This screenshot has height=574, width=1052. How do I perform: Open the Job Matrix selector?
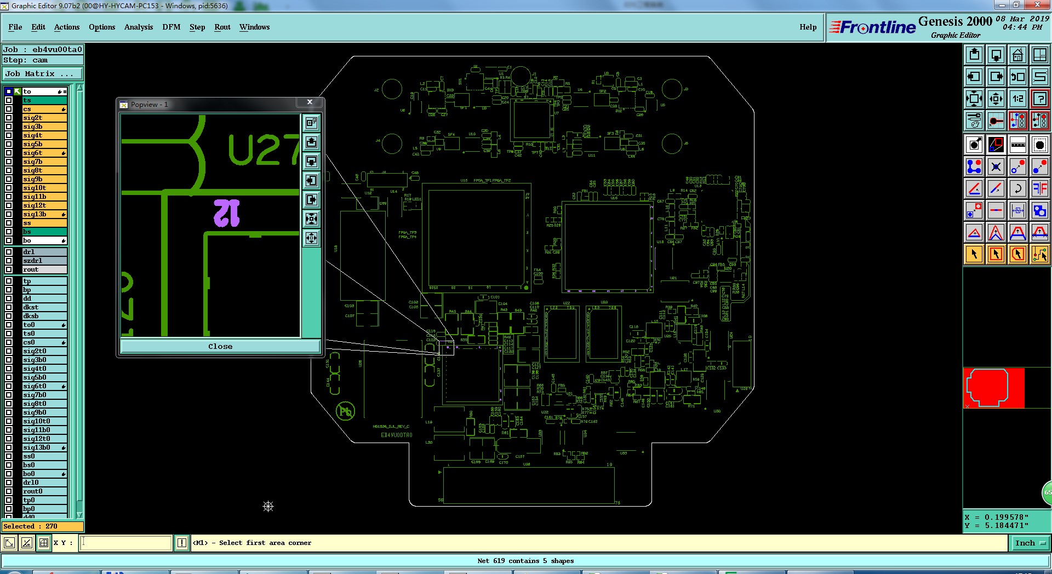tap(43, 74)
